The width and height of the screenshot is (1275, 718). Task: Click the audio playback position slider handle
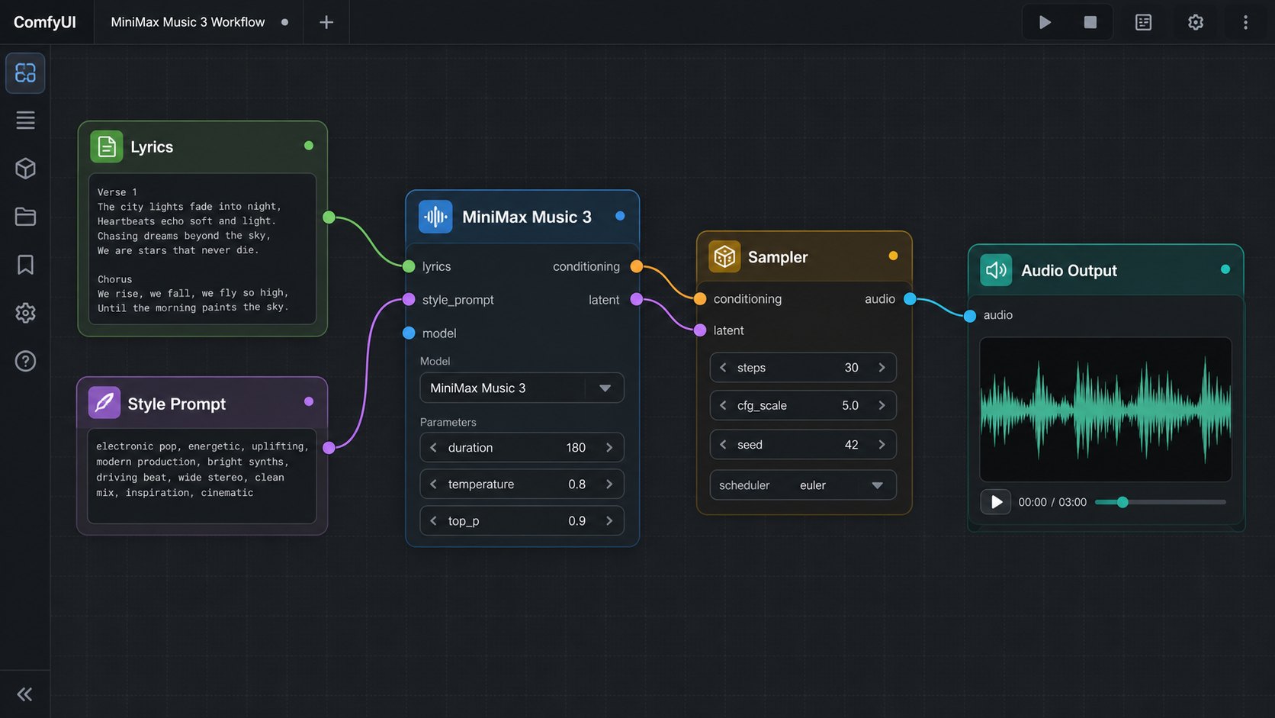[x=1122, y=502]
